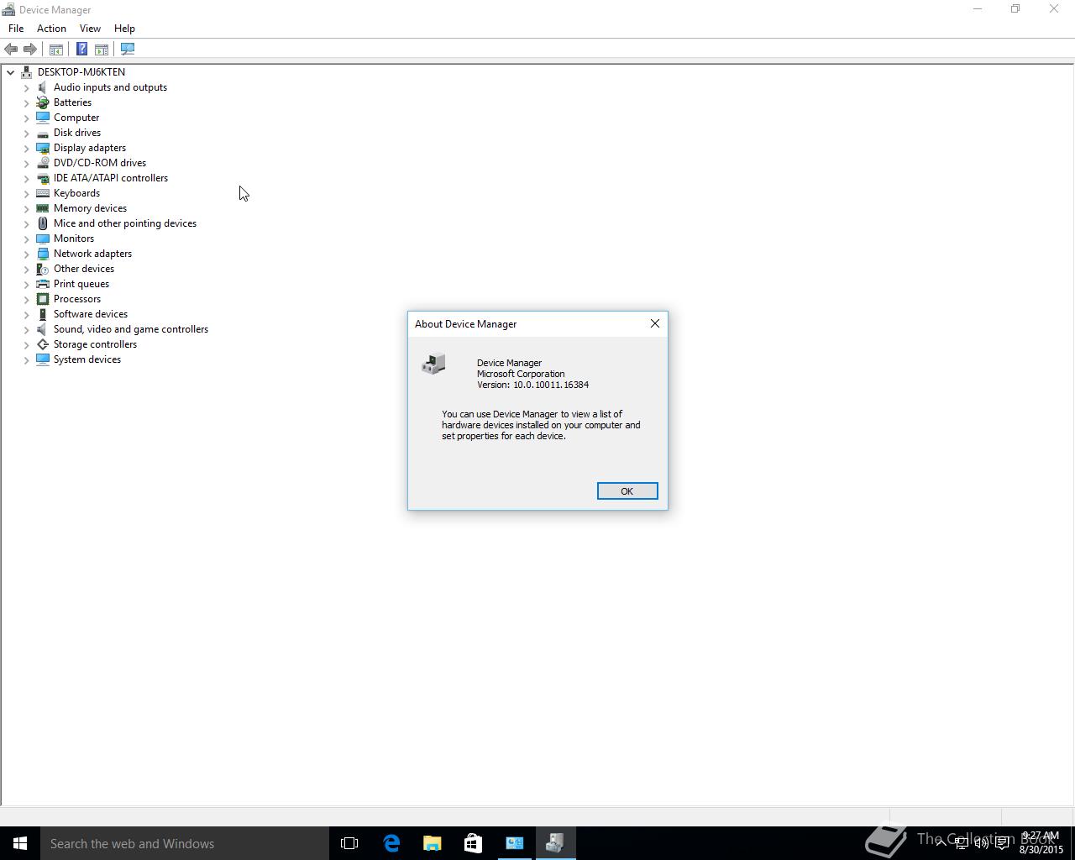Click the Device Manager taskbar button

555,843
